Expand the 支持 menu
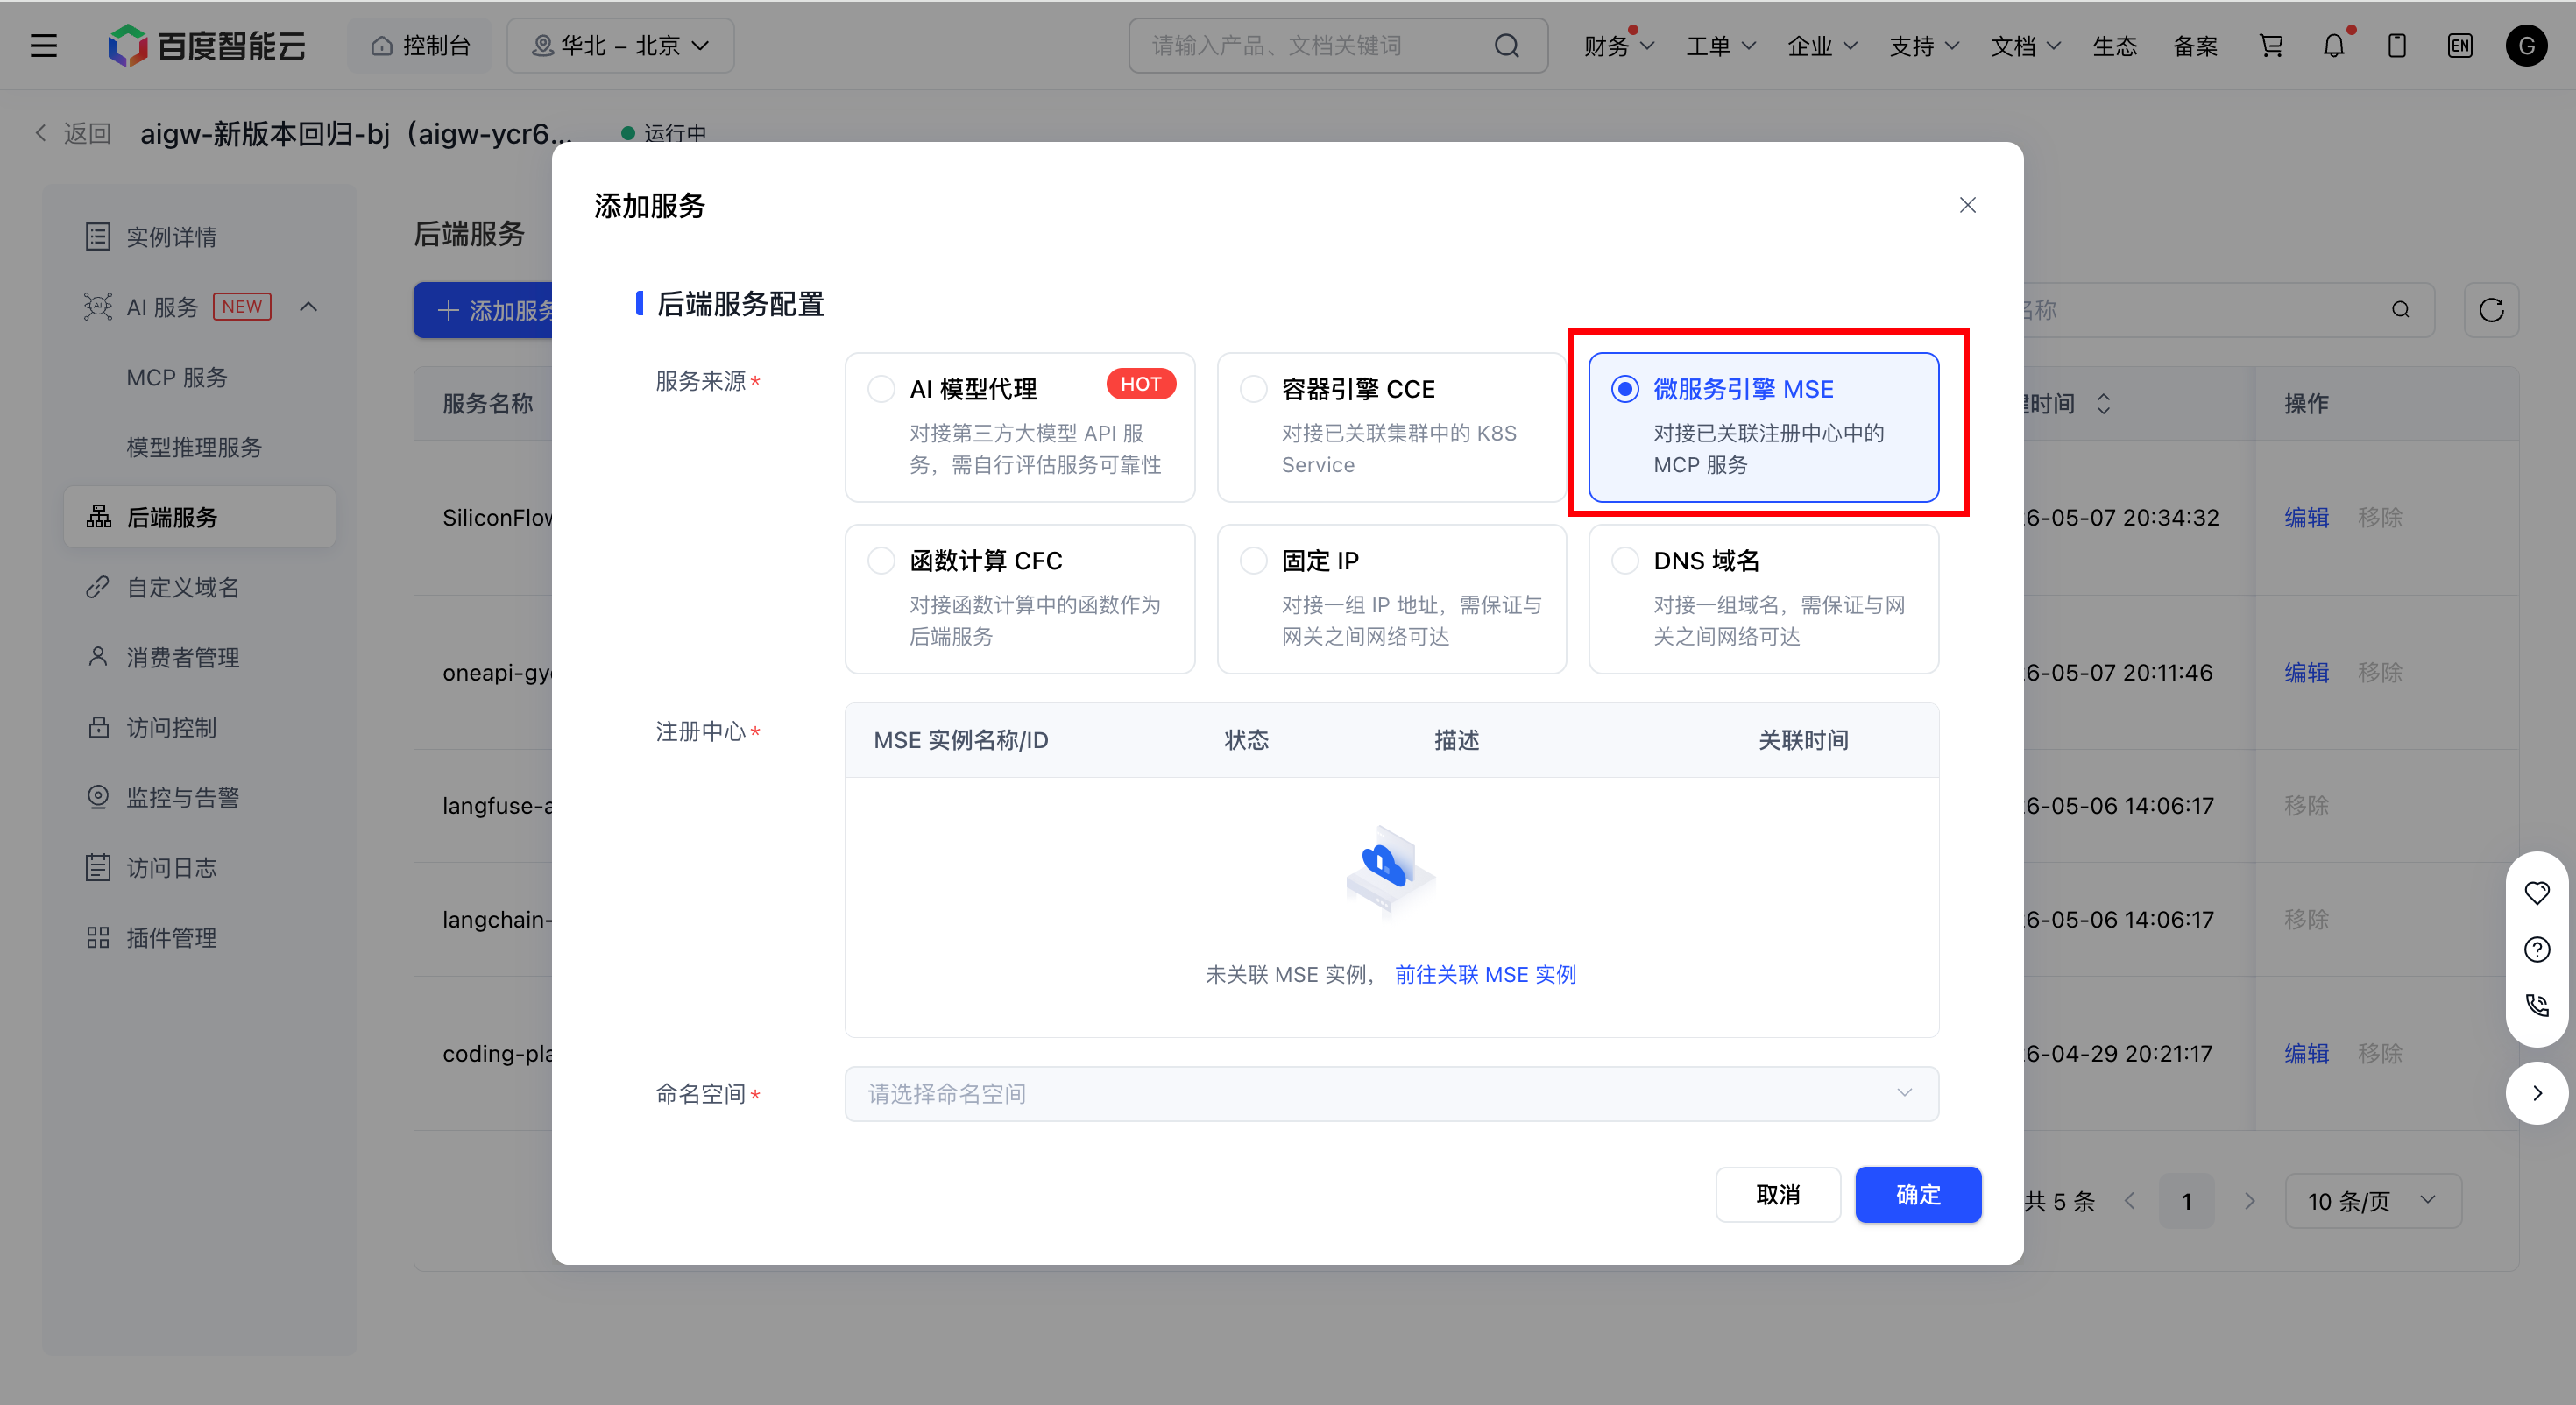2576x1405 pixels. tap(1924, 46)
